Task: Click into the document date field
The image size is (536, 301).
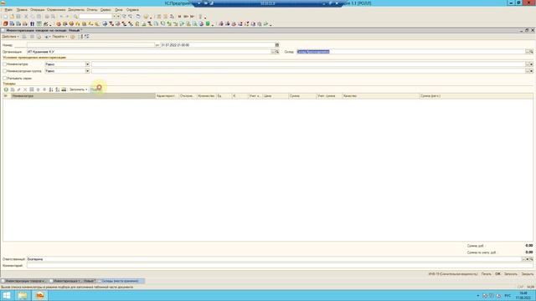Action: point(218,44)
